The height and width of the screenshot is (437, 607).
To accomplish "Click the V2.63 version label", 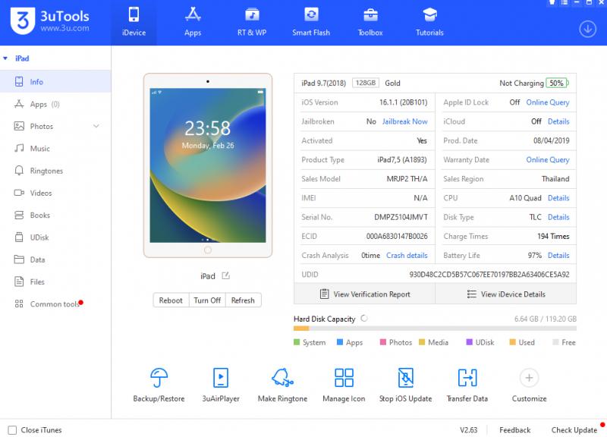I will click(x=468, y=430).
